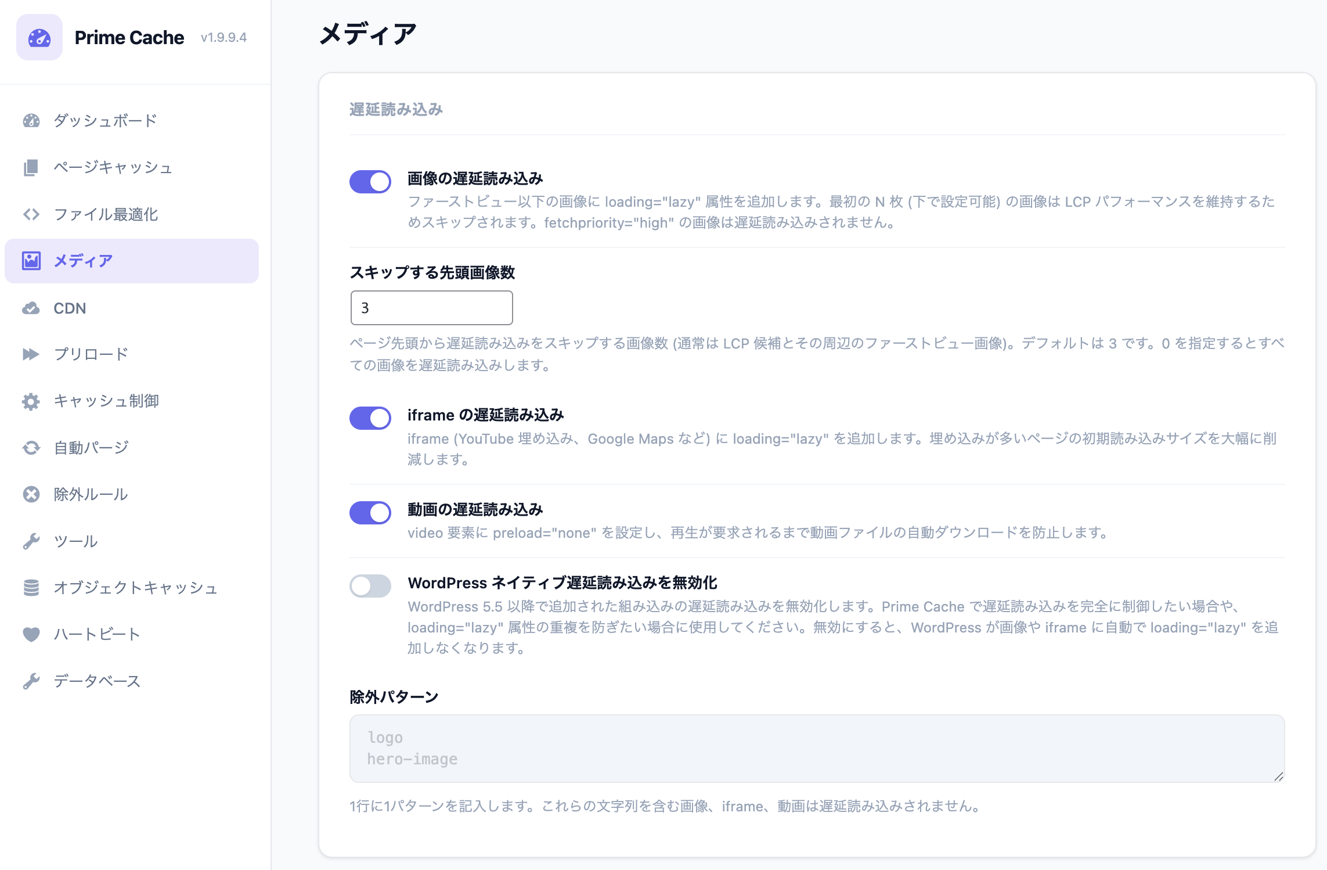Click the heartbeat heart icon
Viewport: 1327px width, 870px height.
coord(31,634)
